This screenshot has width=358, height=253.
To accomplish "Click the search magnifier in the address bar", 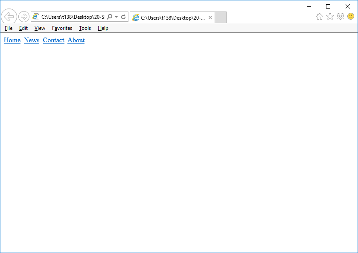I will (x=110, y=16).
